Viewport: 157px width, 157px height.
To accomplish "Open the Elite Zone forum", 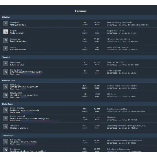I will 15,62.
